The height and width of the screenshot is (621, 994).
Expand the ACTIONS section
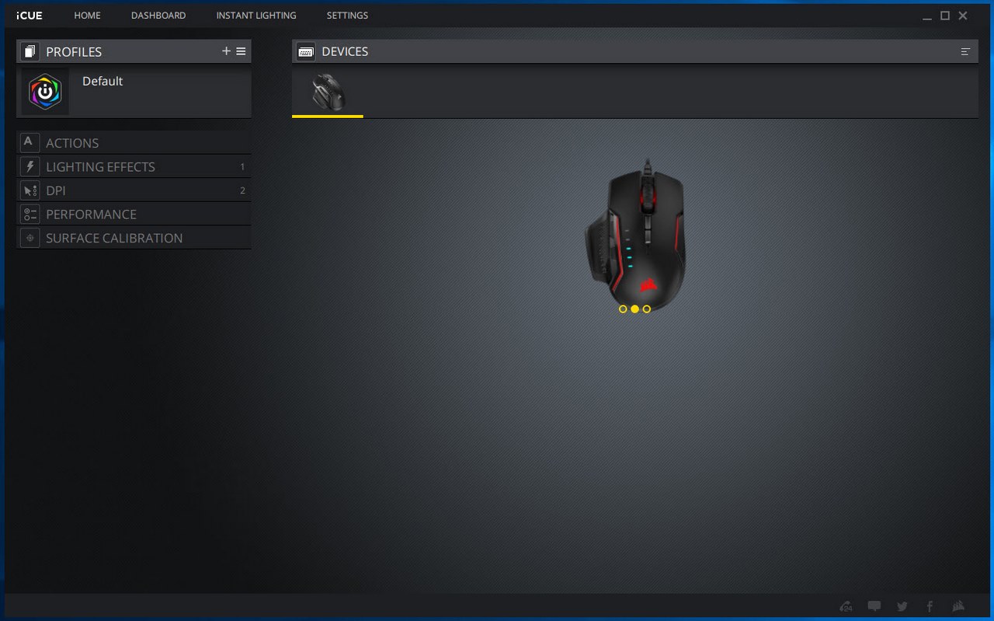point(134,142)
